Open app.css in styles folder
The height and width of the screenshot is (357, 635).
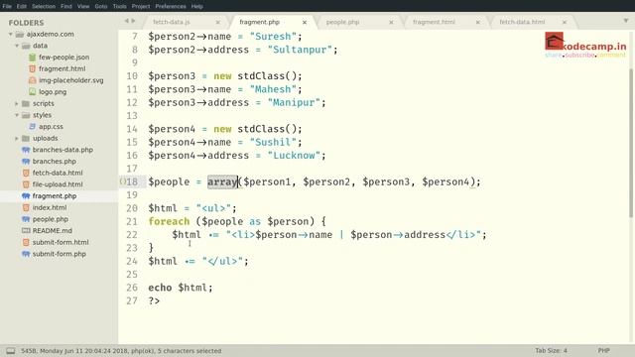click(x=51, y=126)
